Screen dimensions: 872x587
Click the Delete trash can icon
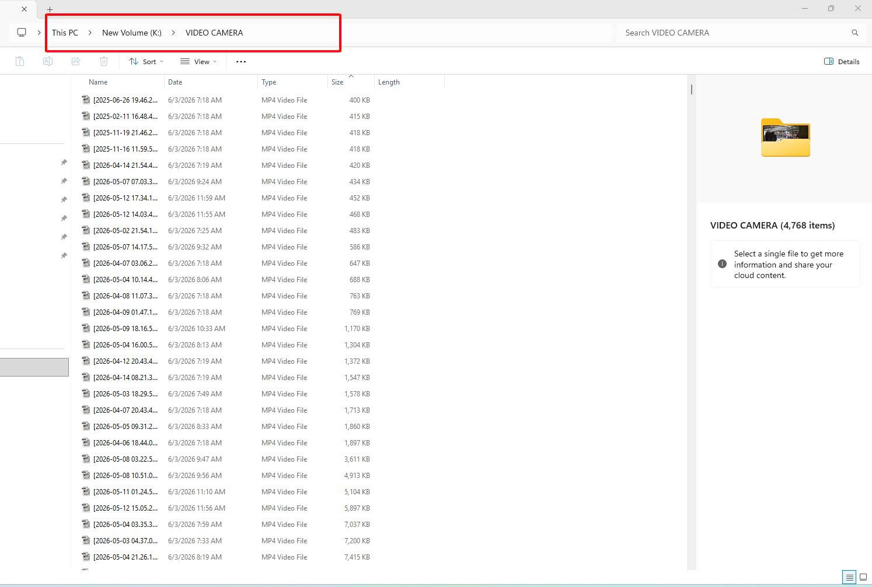click(104, 61)
